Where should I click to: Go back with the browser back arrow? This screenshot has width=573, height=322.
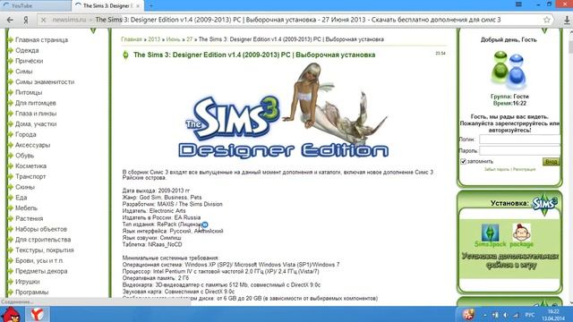(x=10, y=20)
